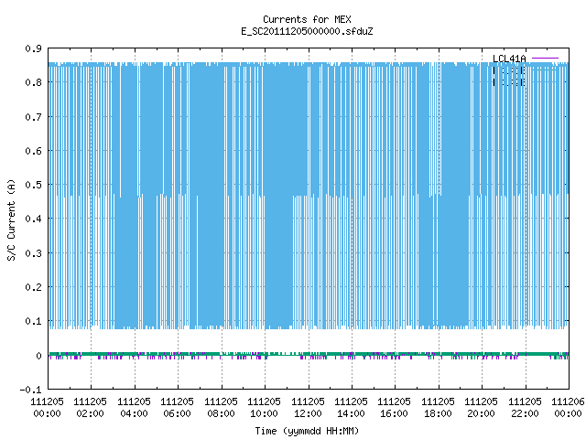
Task: Click the 111205 02:00 time tick label
Action: [90, 408]
